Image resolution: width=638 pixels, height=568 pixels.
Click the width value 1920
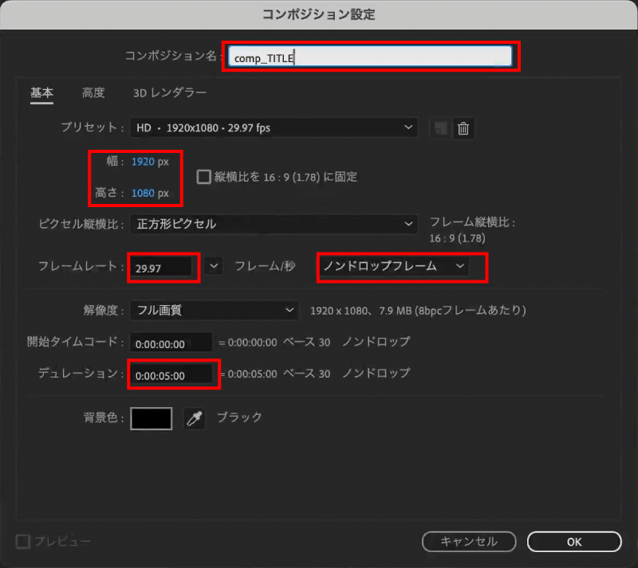pyautogui.click(x=143, y=162)
